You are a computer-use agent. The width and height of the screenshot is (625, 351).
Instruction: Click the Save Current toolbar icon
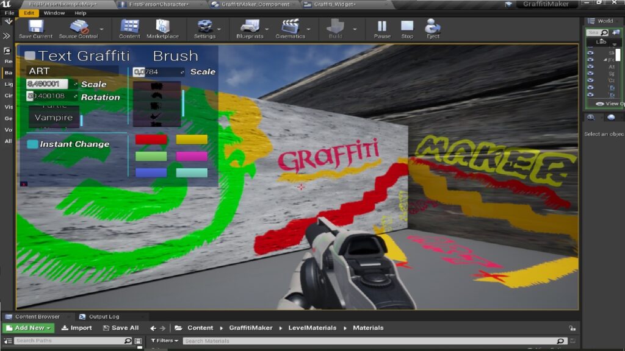point(35,27)
